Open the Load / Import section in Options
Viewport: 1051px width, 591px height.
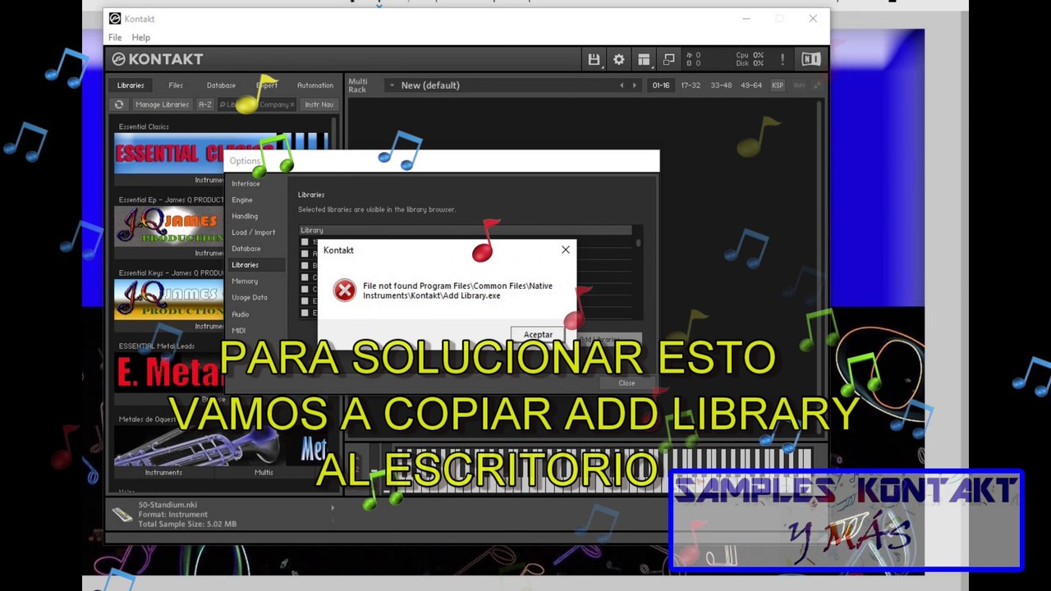click(x=253, y=232)
